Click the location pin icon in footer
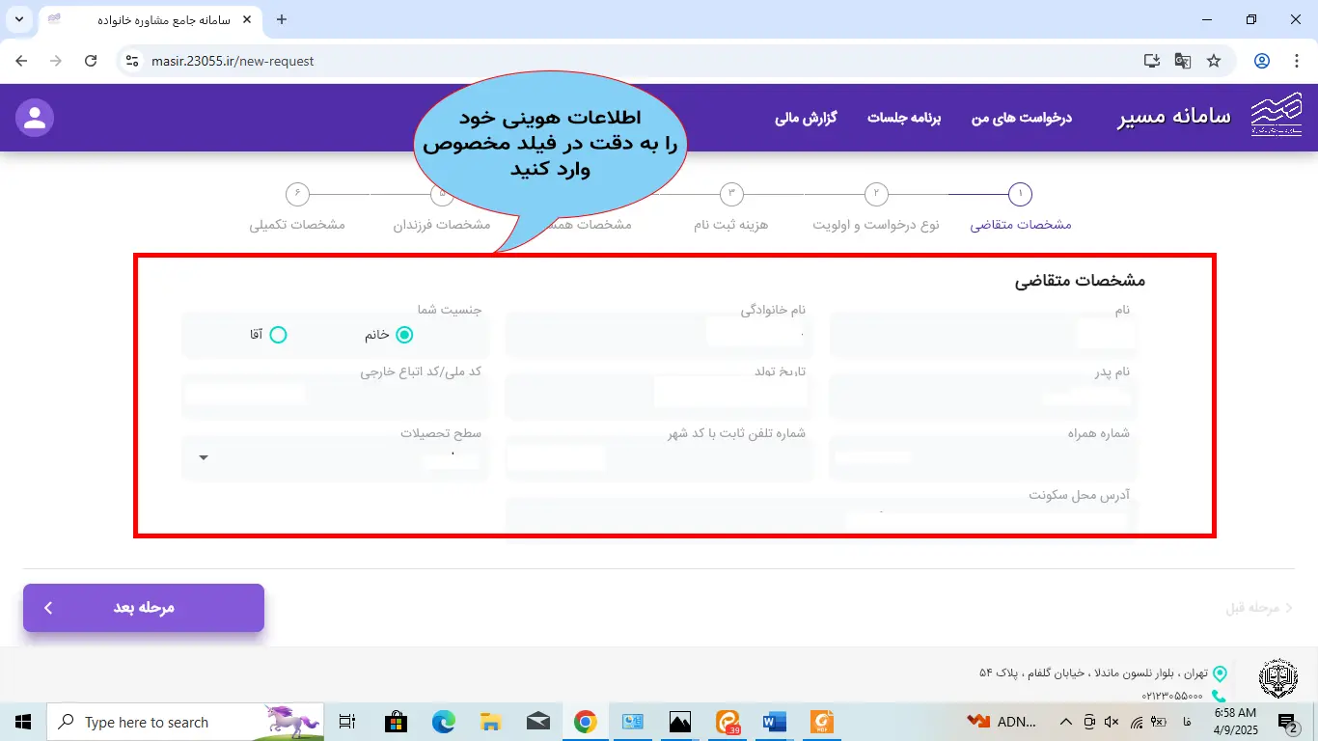Screen dimensions: 1318x741 point(1219,672)
